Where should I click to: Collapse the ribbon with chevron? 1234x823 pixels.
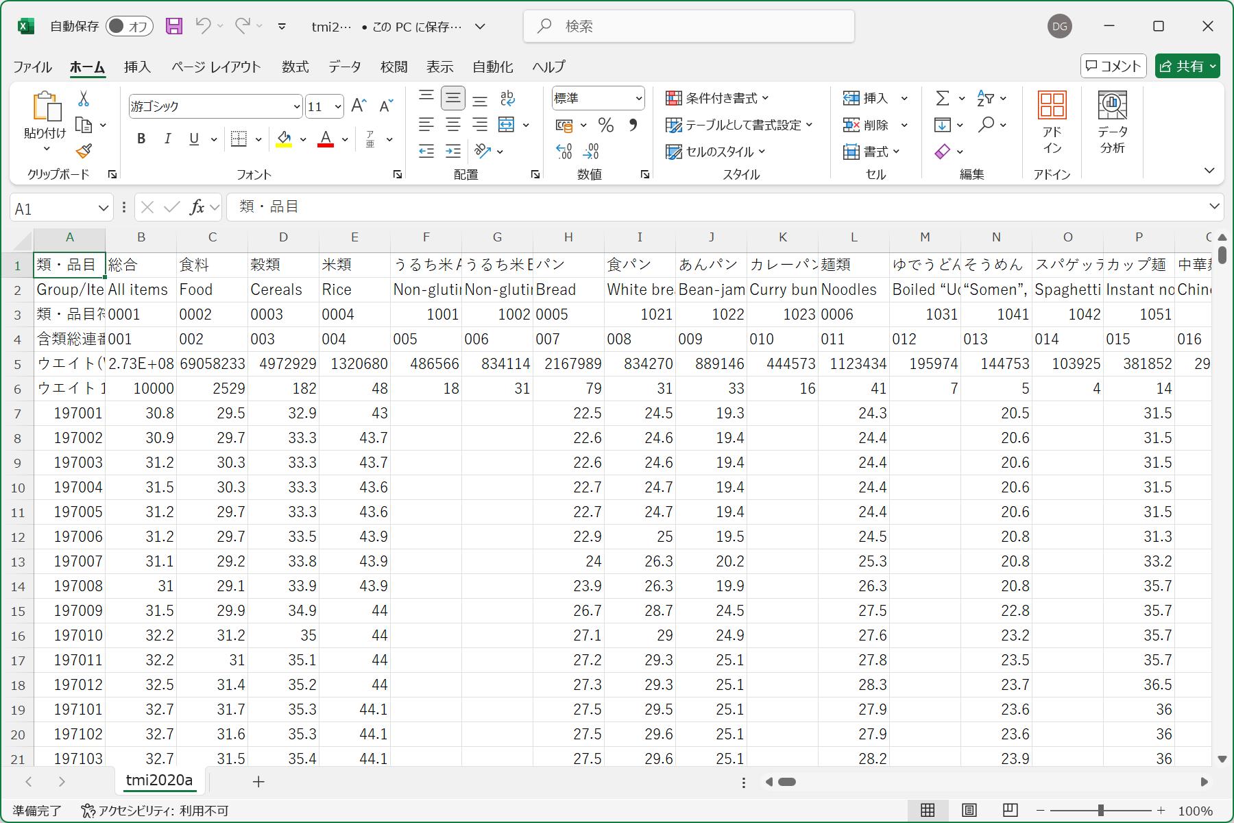click(1209, 170)
